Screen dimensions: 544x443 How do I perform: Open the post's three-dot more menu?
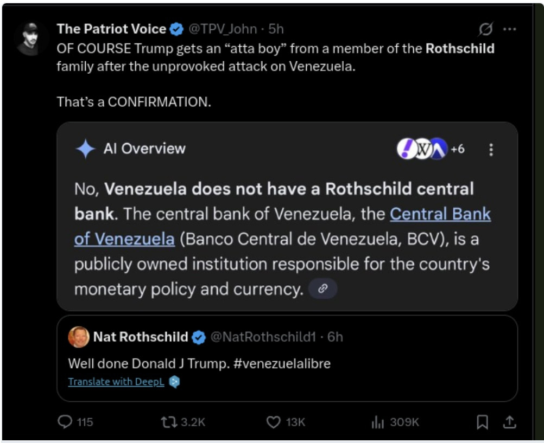click(x=509, y=29)
